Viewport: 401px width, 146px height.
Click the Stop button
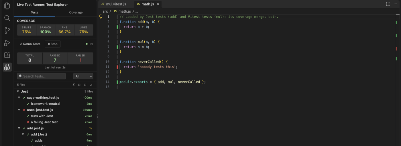click(52, 44)
